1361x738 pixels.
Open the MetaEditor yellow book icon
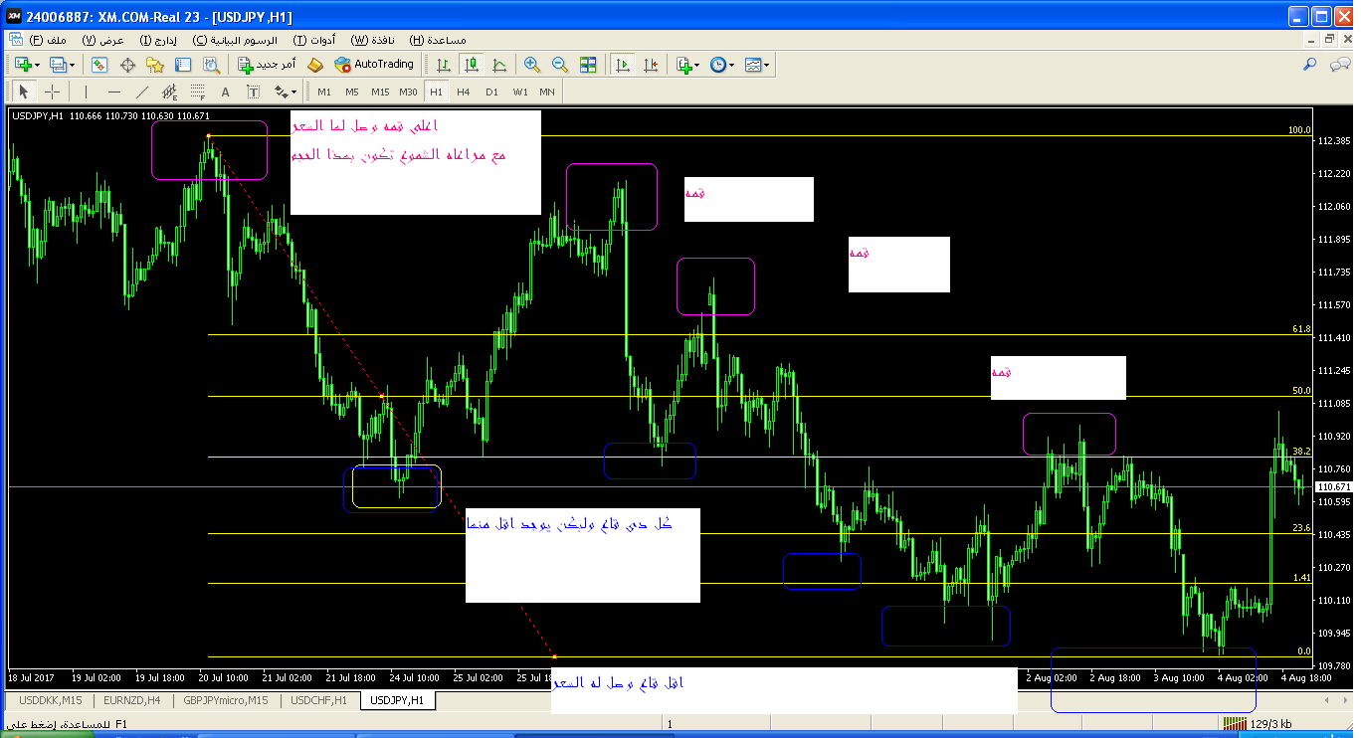315,65
